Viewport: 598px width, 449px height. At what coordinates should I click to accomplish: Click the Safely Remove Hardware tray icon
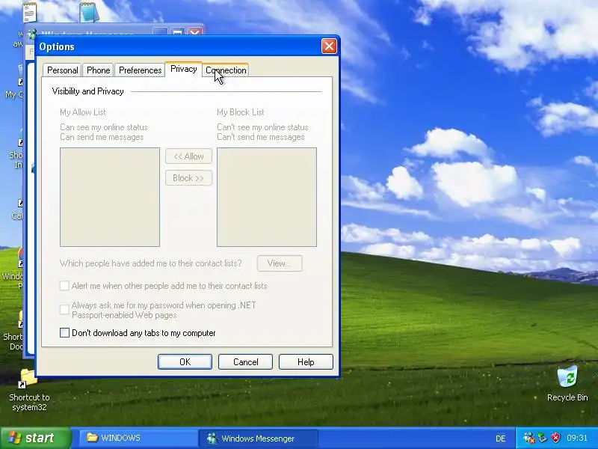pyautogui.click(x=543, y=438)
